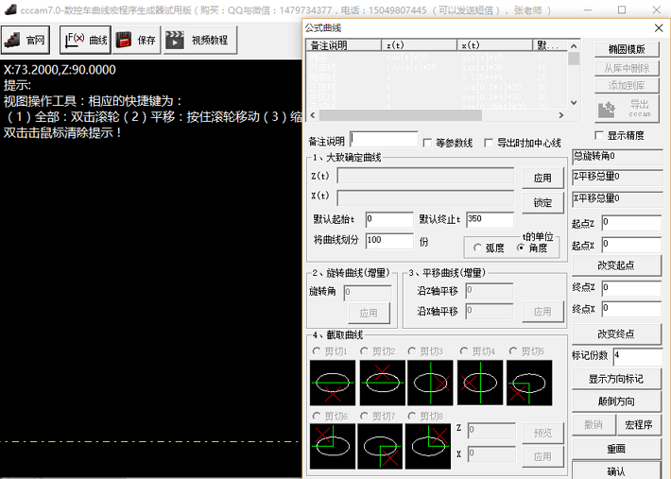Click the list horizontal scroll right arrow
The width and height of the screenshot is (671, 479).
(561, 115)
